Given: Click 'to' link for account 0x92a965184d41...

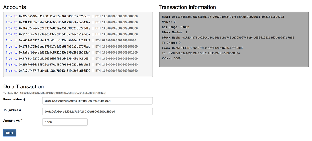Looking at the screenshot, I should click(x=16, y=16).
